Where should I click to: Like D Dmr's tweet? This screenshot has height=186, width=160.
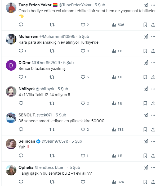point(83,77)
